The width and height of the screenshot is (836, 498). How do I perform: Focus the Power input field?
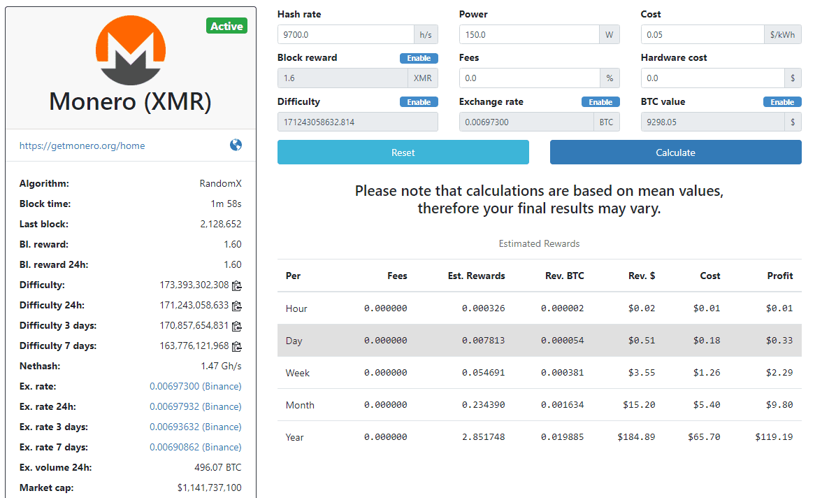[x=529, y=35]
